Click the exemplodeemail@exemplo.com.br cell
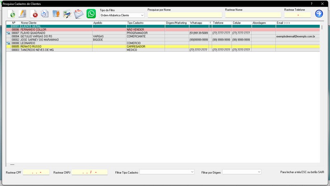This screenshot has width=330, height=186. (297, 36)
